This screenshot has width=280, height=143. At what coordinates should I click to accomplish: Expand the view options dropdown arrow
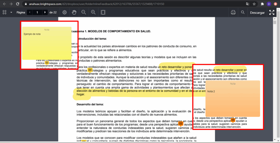pyautogui.click(x=11, y=12)
